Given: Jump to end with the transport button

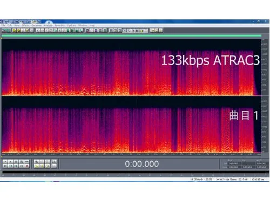Looking at the screenshot, I should point(22,166).
